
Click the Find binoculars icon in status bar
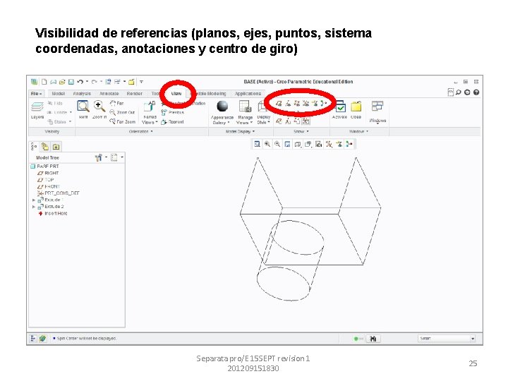[373, 339]
